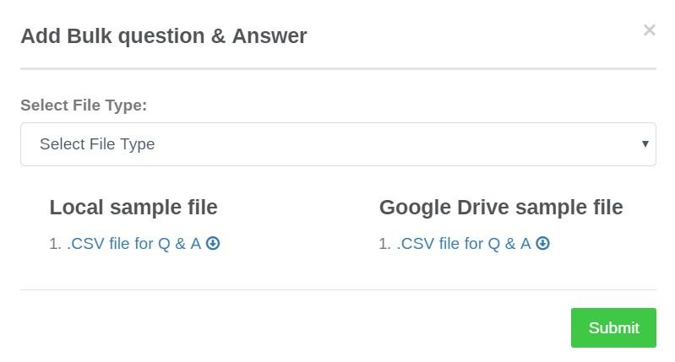
Task: Click the 'Google Drive sample file' heading
Action: (501, 208)
